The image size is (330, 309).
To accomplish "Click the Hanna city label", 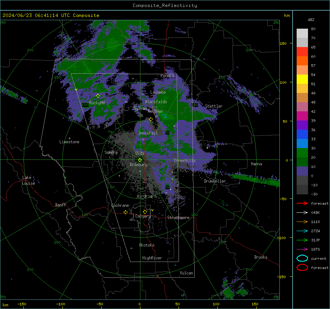I will point(256,164).
